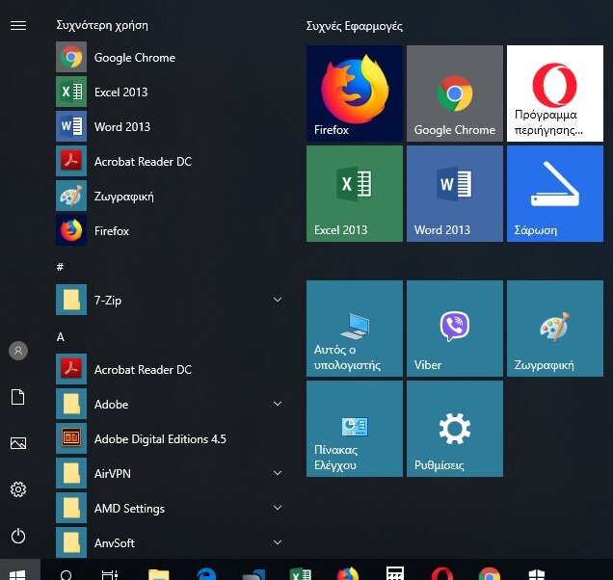Click the Windows Start button on the taskbar
This screenshot has height=580, width=613.
point(18,571)
